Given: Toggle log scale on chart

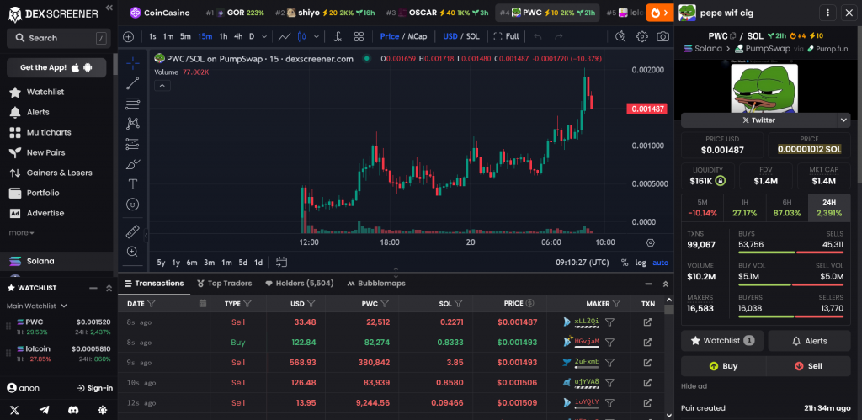Looking at the screenshot, I should (x=641, y=263).
